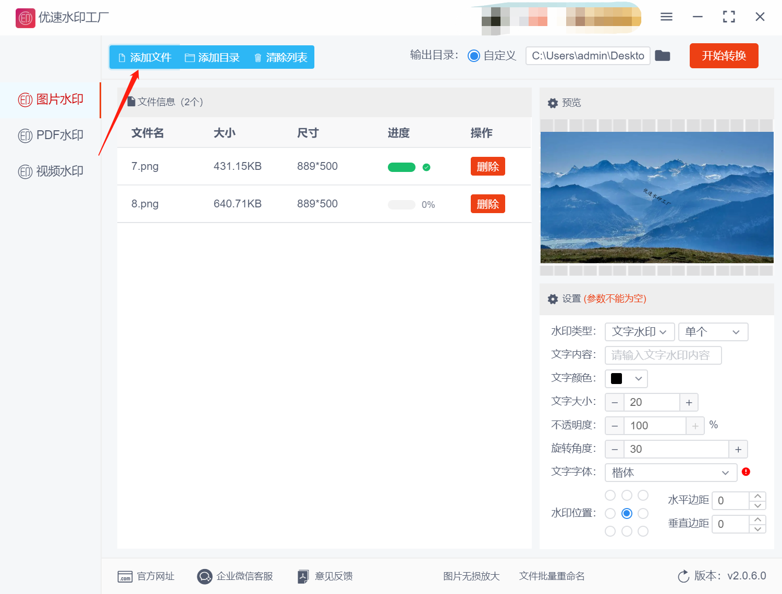
Task: Click the 8.png progress bar
Action: click(401, 205)
